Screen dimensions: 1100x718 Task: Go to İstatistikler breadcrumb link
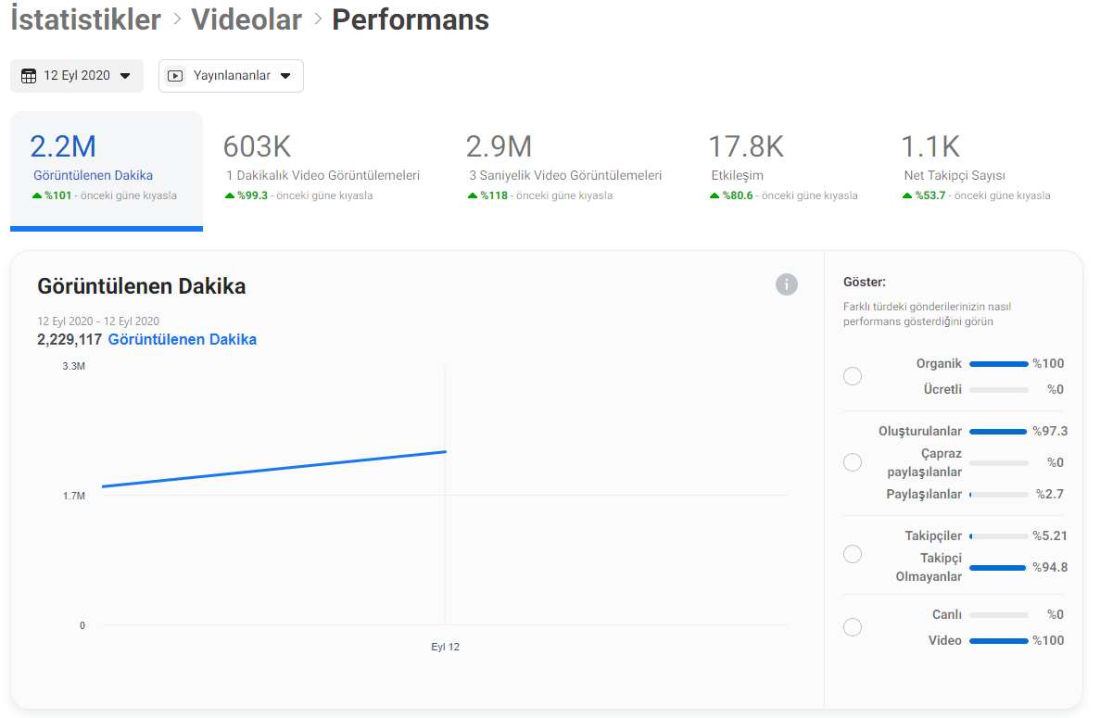pyautogui.click(x=85, y=19)
